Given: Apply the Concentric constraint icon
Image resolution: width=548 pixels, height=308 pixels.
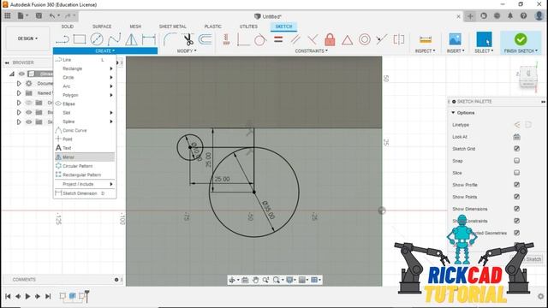Looking at the screenshot, I should pyautogui.click(x=365, y=39).
